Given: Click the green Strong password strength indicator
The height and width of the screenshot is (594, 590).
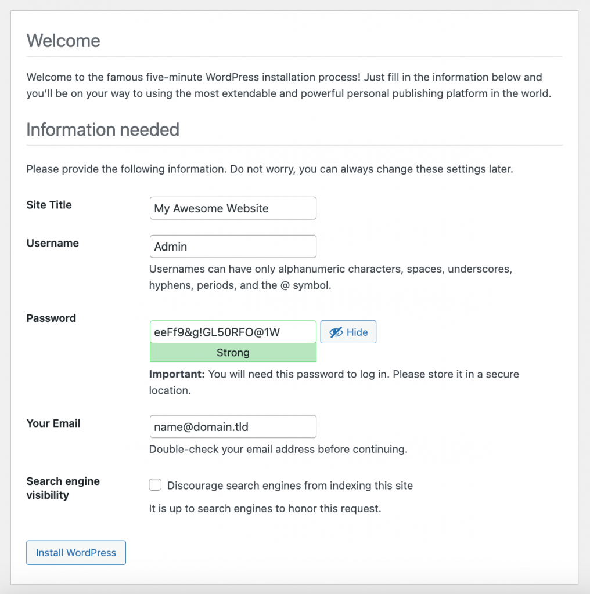Looking at the screenshot, I should (x=233, y=353).
